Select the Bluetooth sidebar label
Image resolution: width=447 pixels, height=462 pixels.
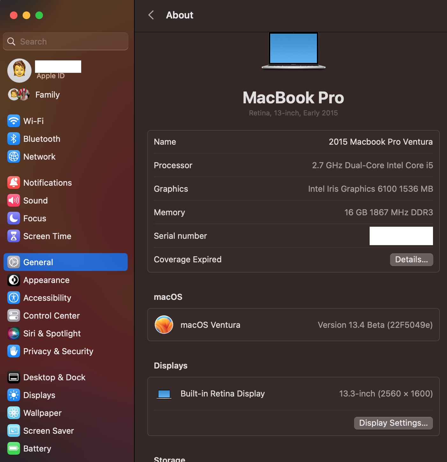42,139
